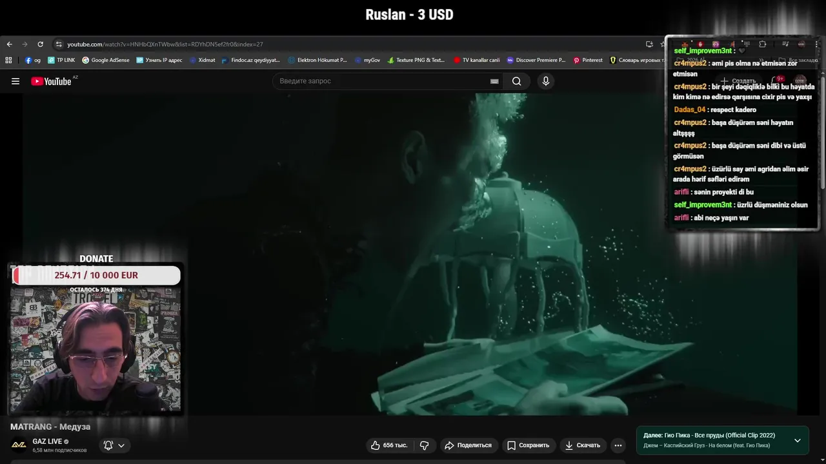The width and height of the screenshot is (826, 464).
Task: Click the 'Поделиться' share button
Action: [x=468, y=445]
